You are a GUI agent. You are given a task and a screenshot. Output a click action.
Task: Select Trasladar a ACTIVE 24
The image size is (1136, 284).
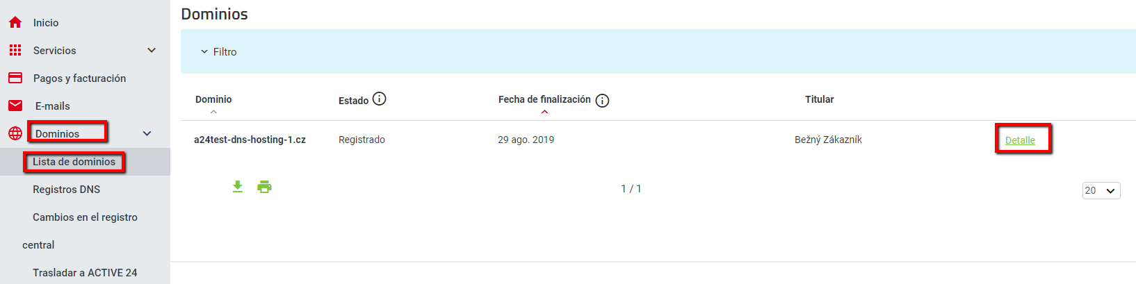tap(85, 273)
